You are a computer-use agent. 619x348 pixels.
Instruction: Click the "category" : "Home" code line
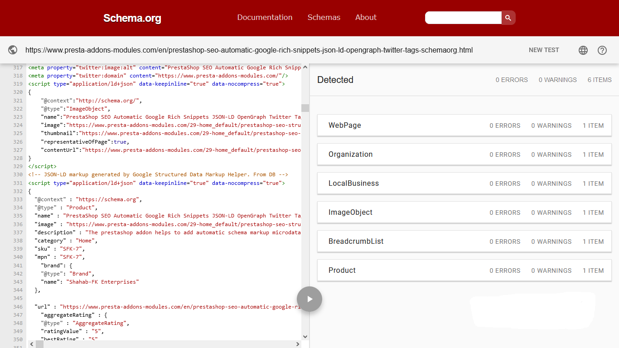66,241
